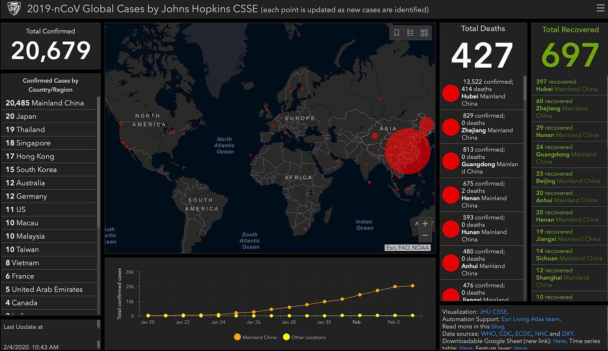Select the 4 Canada row

click(49, 303)
